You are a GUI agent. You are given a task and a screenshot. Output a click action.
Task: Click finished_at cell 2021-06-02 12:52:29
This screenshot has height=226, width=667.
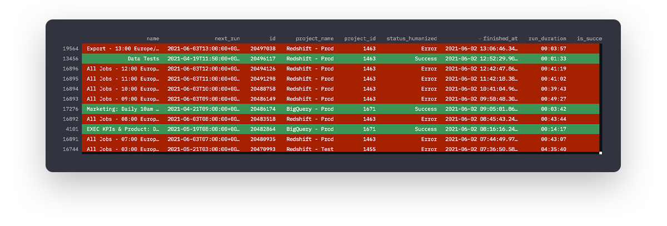click(481, 59)
